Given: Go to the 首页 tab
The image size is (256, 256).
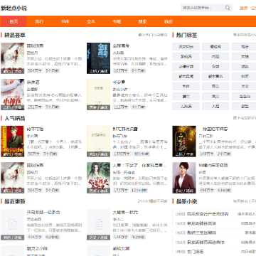Looking at the screenshot, I should click(x=14, y=21).
